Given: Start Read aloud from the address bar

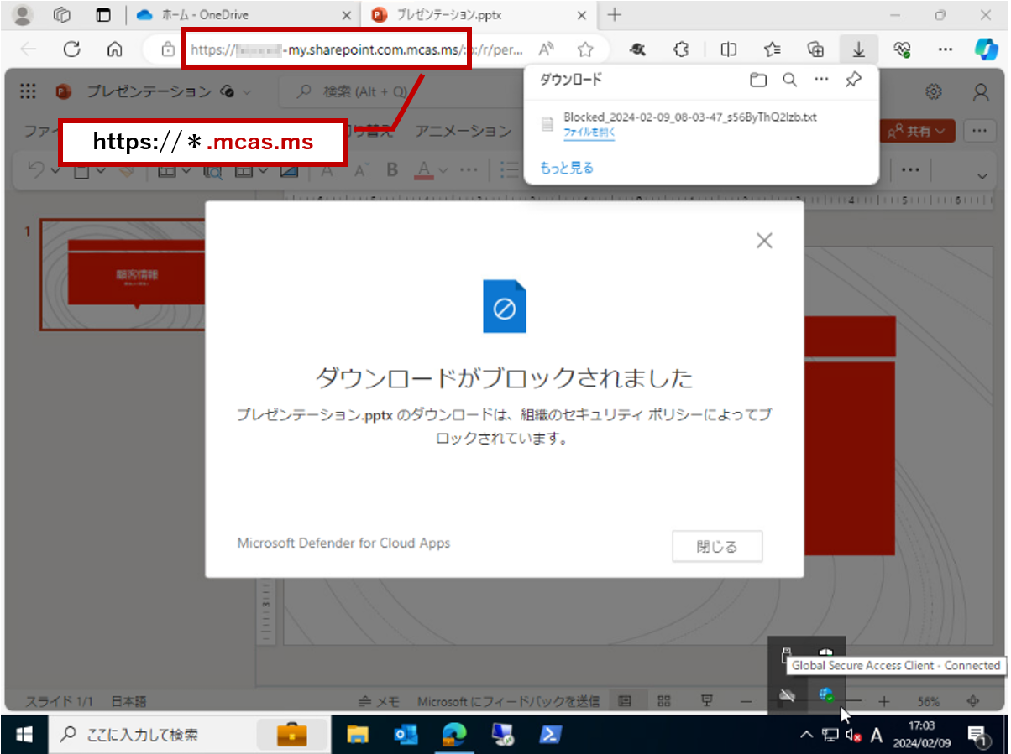Looking at the screenshot, I should [547, 49].
